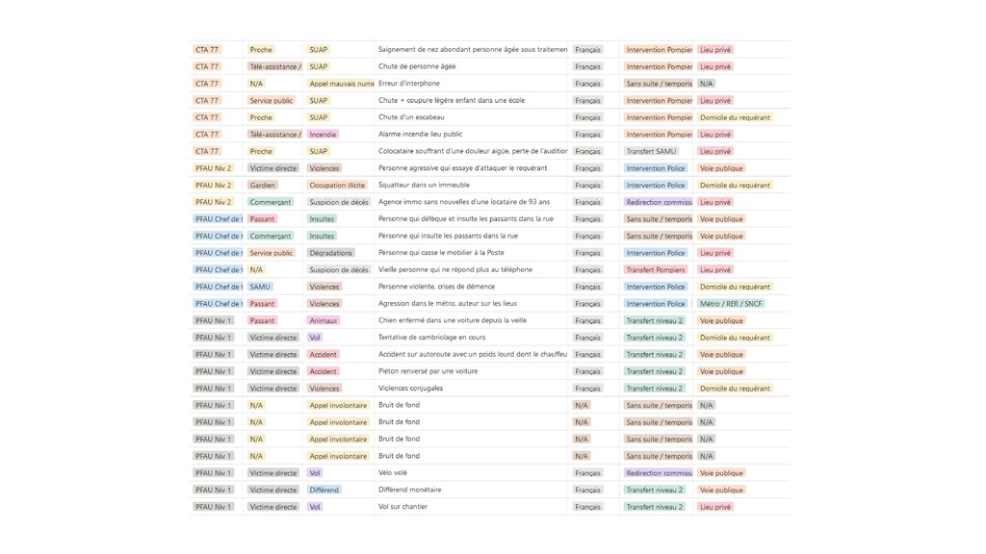Click 'Intervention Police' in Squatteur row
Image resolution: width=986 pixels, height=554 pixels.
pos(655,186)
